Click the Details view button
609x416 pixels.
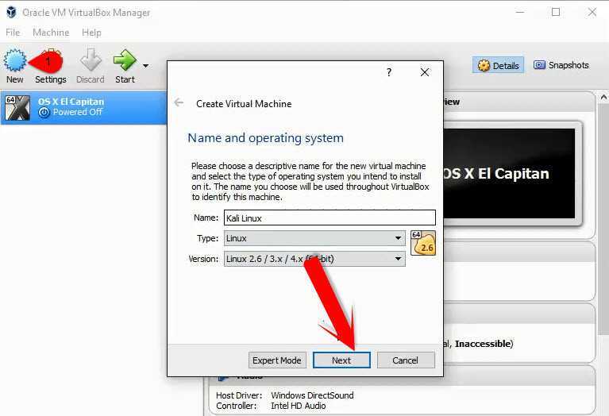[498, 65]
